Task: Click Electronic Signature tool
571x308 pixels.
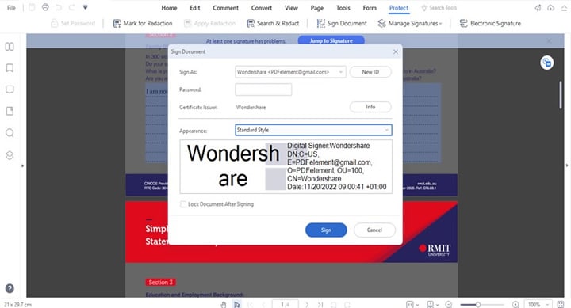Action: coord(490,23)
